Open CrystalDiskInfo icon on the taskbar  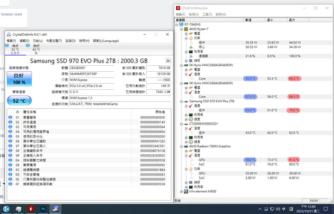55,209
